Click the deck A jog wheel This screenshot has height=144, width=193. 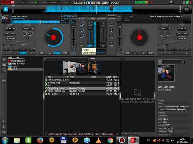tap(54, 37)
